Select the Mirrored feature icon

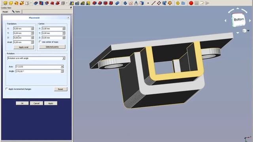click(x=72, y=3)
